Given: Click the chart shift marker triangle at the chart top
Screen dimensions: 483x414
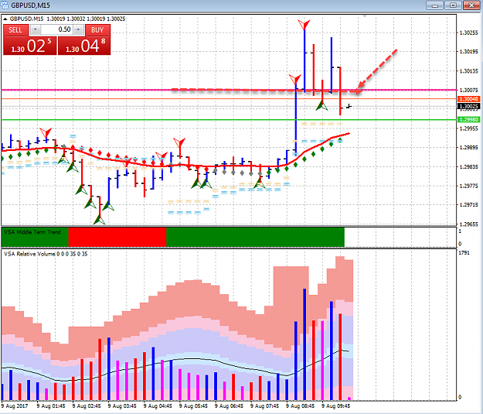Looking at the screenshot, I should point(365,16).
